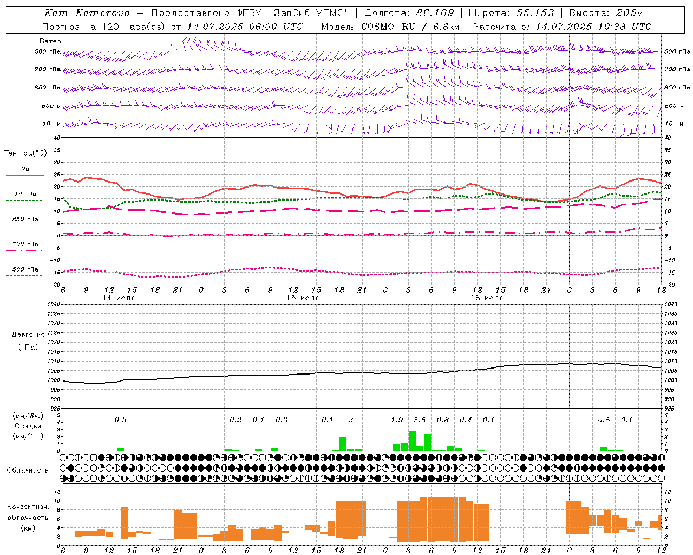The image size is (693, 555).
Task: Click the '14 июля' date label
Action: click(119, 298)
